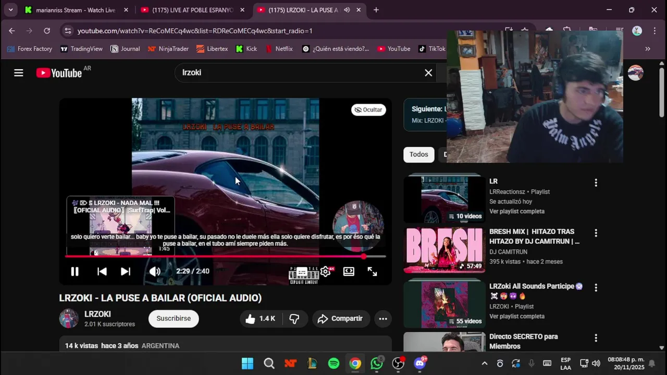Close the LIVE AT POBLE ESPANYOL tab
667x375 pixels.
[x=243, y=10]
